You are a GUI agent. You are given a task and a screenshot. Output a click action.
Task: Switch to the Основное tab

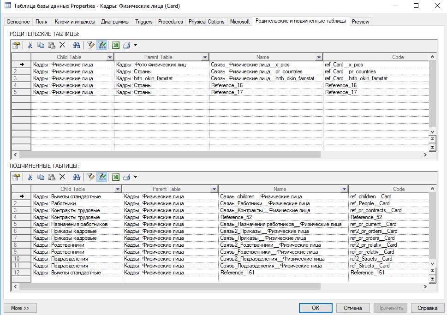tap(18, 22)
